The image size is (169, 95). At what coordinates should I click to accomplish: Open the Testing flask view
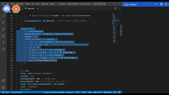click(x=3, y=42)
